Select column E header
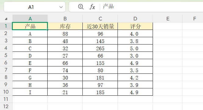 [168, 19]
